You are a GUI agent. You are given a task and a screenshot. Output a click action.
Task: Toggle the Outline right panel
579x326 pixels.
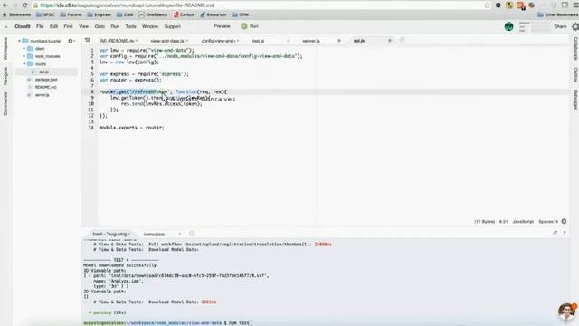(x=575, y=75)
